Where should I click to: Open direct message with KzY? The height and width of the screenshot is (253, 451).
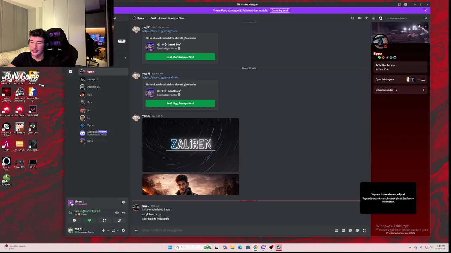click(103, 102)
